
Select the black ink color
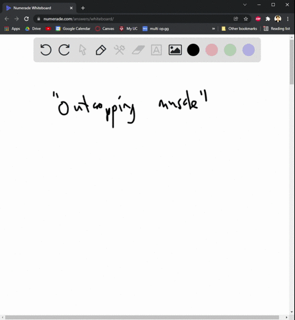click(193, 50)
